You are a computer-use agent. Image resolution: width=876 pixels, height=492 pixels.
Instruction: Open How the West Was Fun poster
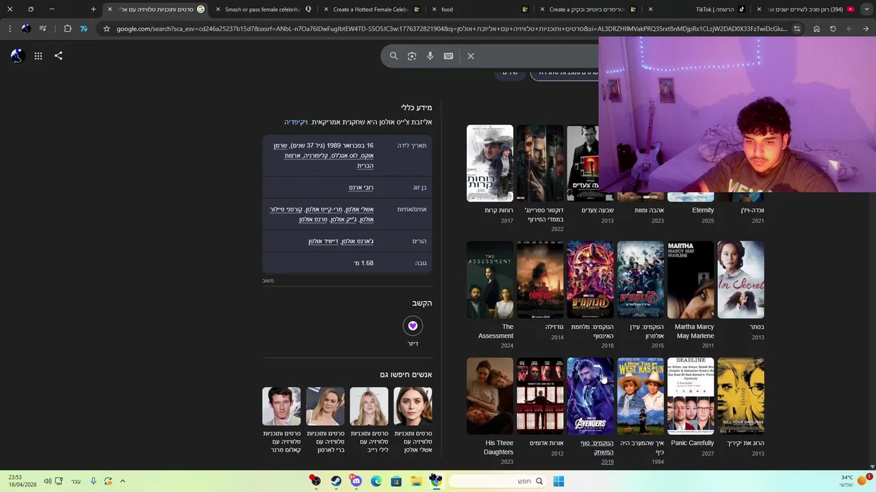tap(641, 396)
